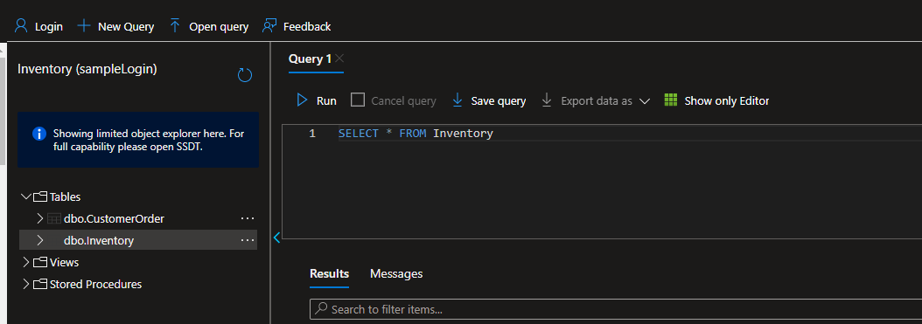Click the green Show only Editor grid icon
922x324 pixels.
coord(671,100)
